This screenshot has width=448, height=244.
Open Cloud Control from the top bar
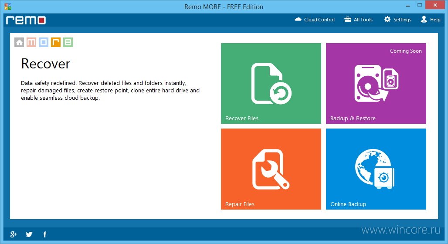[315, 20]
